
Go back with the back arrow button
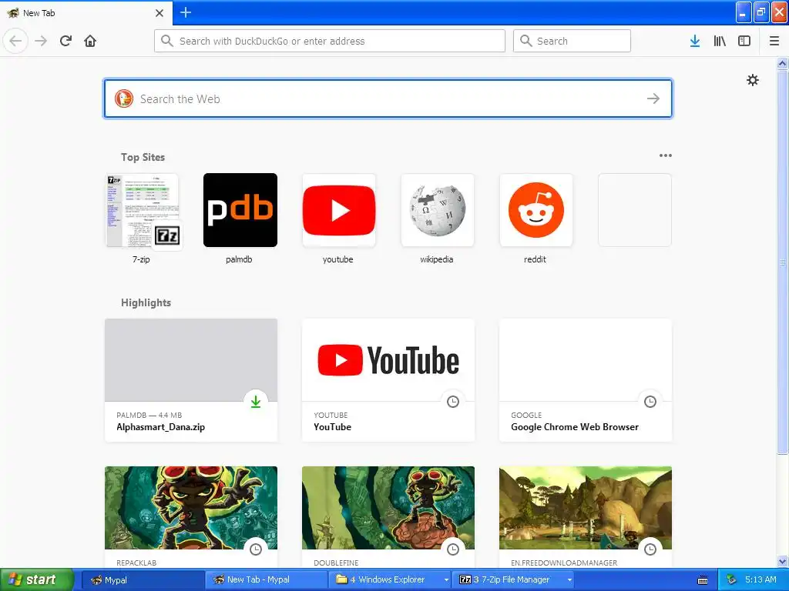[x=15, y=41]
